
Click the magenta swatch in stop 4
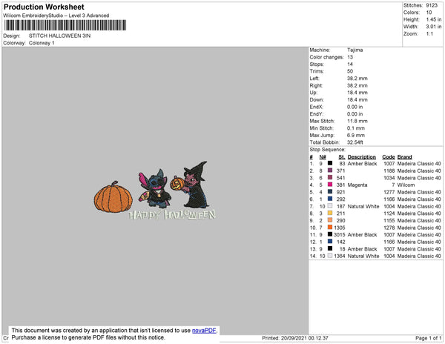point(330,185)
